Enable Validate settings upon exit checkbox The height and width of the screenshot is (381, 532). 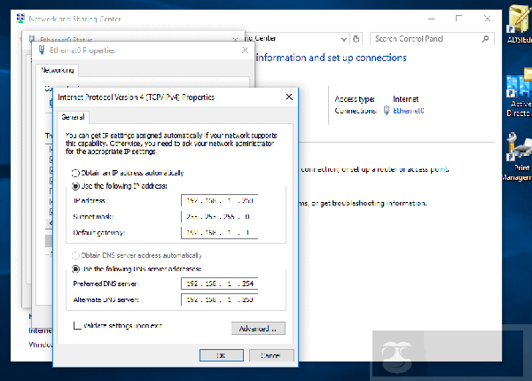coord(77,326)
